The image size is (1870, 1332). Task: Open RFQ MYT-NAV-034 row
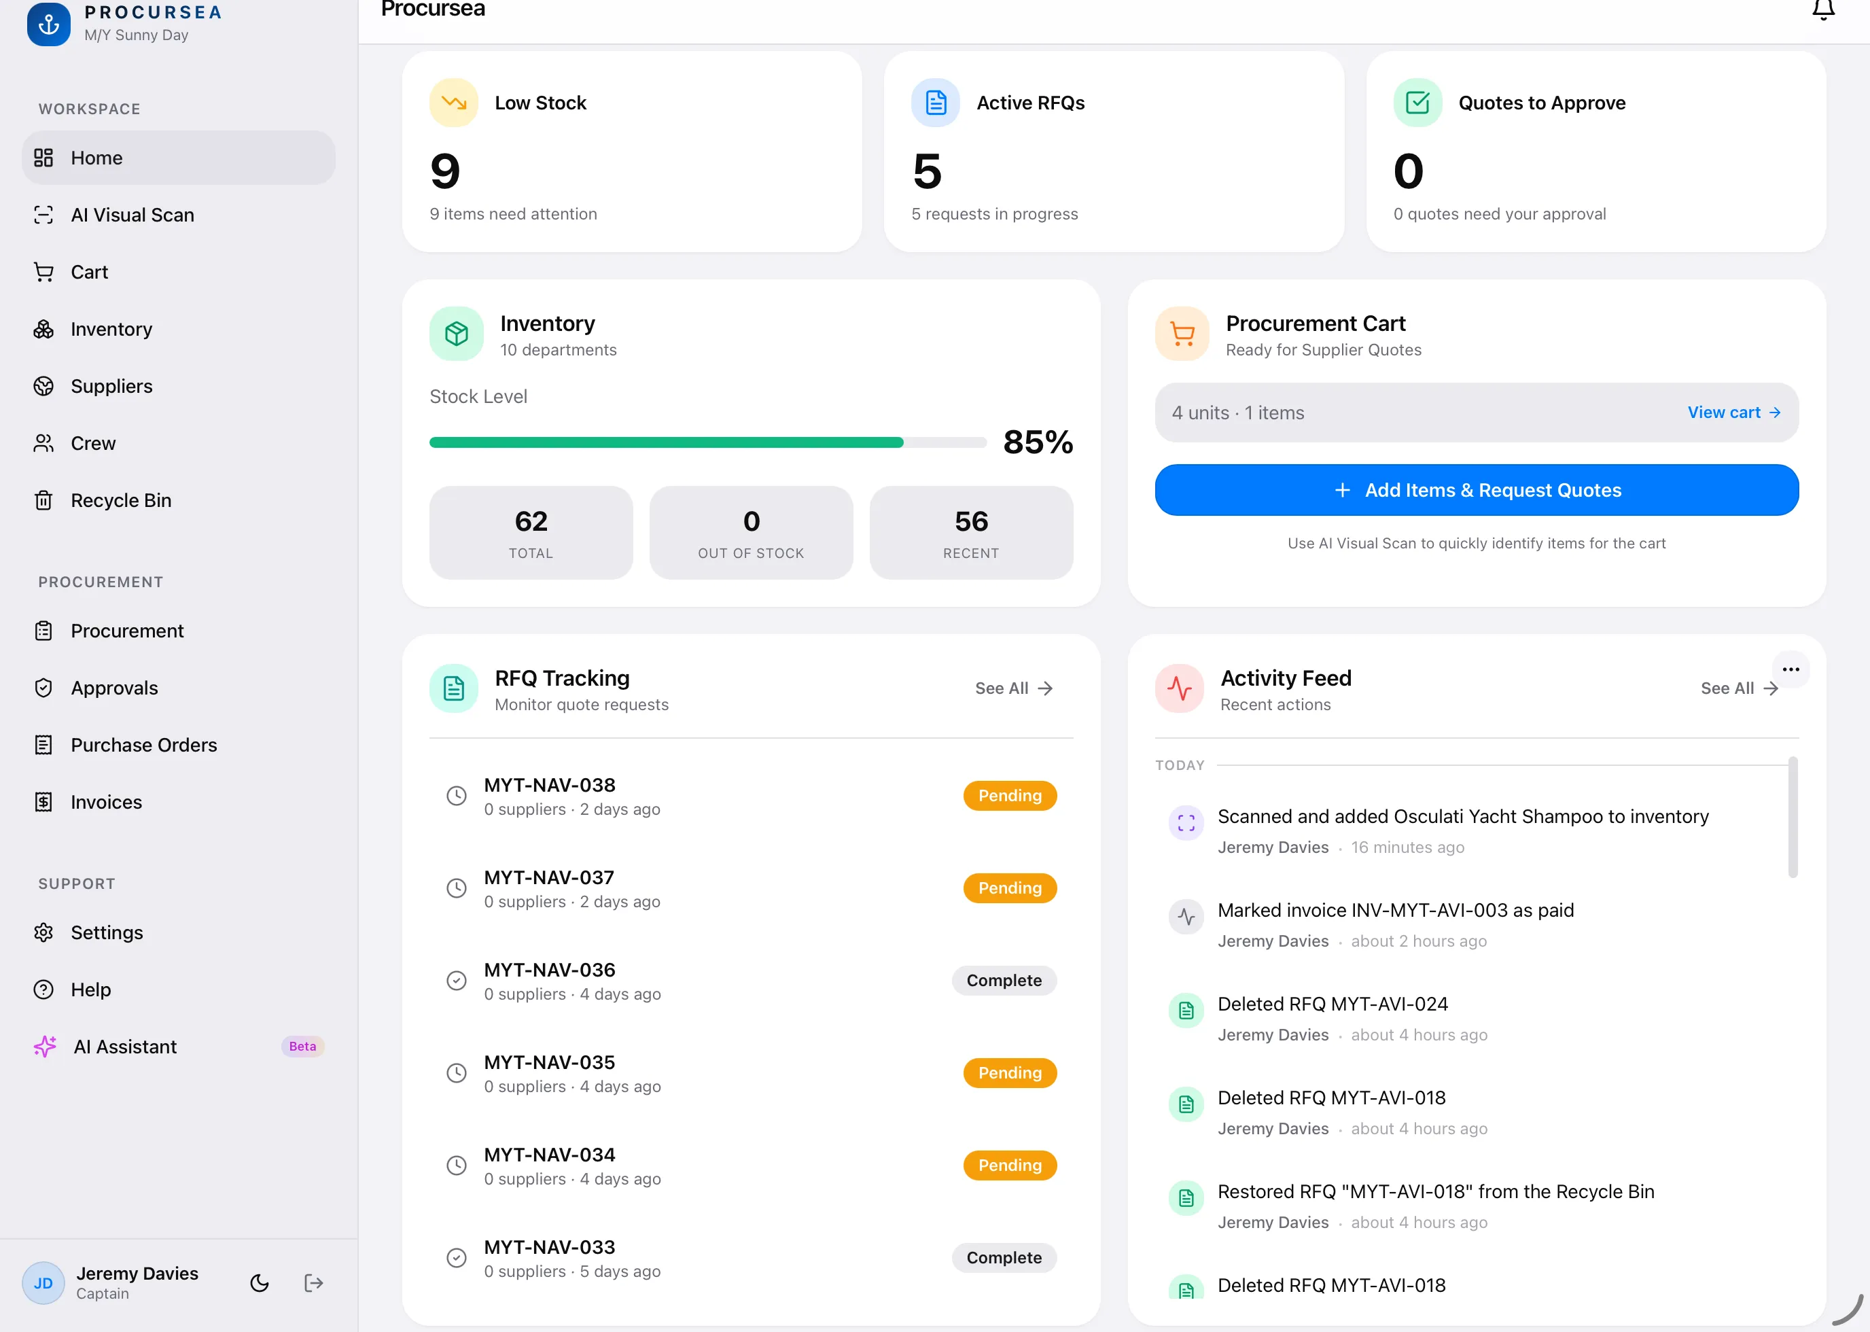pyautogui.click(x=752, y=1165)
